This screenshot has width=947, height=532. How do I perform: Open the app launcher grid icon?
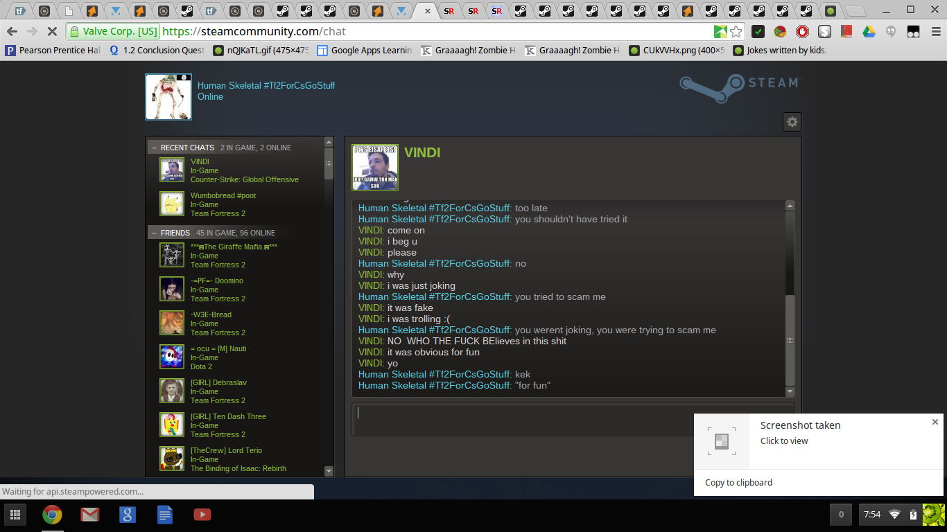tap(15, 514)
